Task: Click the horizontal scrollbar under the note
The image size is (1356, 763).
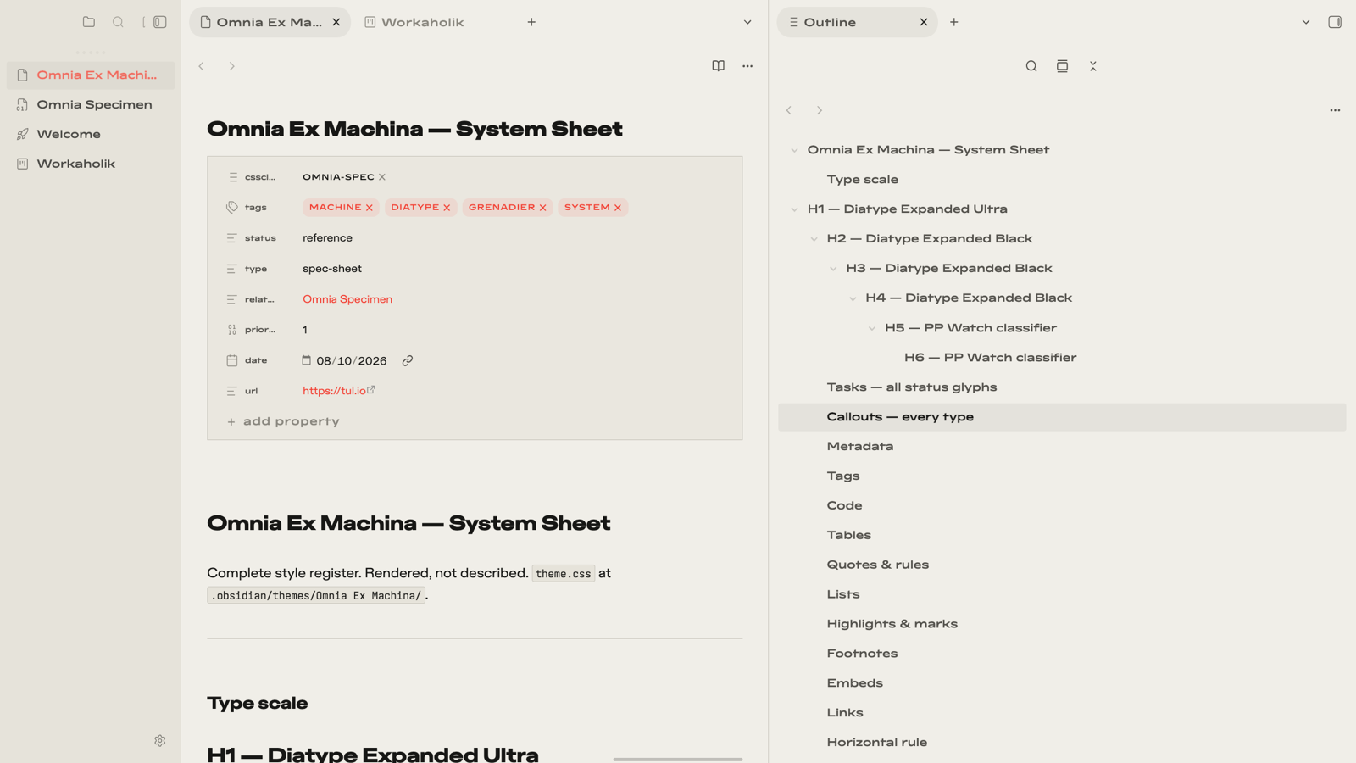Action: click(x=677, y=760)
